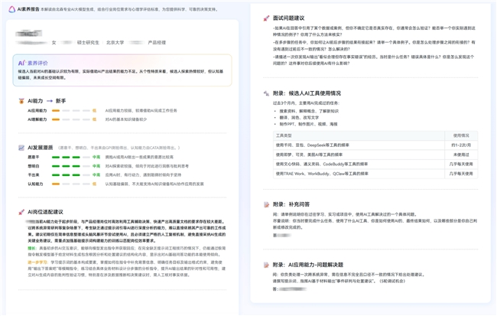Image resolution: width=497 pixels, height=316 pixels.
Task: Click the AI应用能力 rating bar
Action: pyautogui.click(x=71, y=111)
